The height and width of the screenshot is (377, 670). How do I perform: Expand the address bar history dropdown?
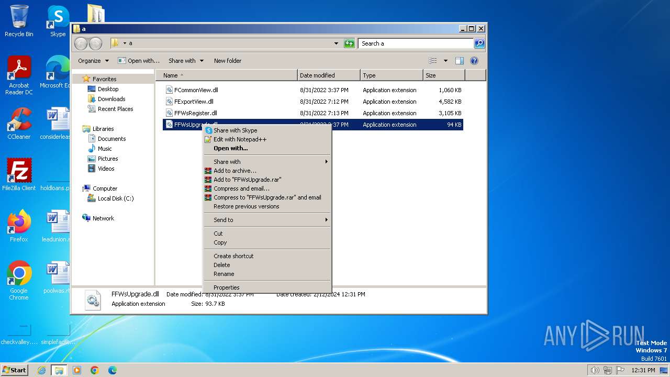pos(336,43)
